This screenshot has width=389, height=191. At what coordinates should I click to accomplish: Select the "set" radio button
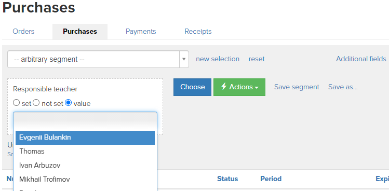(x=17, y=103)
